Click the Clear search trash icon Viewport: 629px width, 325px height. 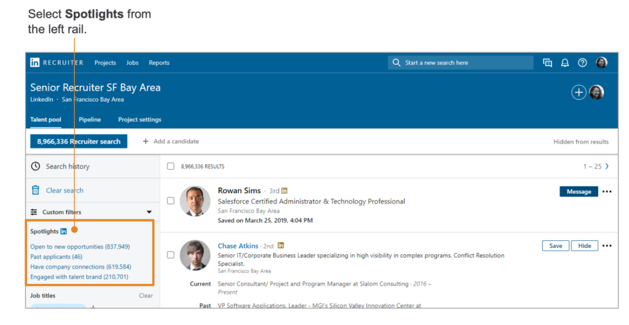tap(36, 190)
